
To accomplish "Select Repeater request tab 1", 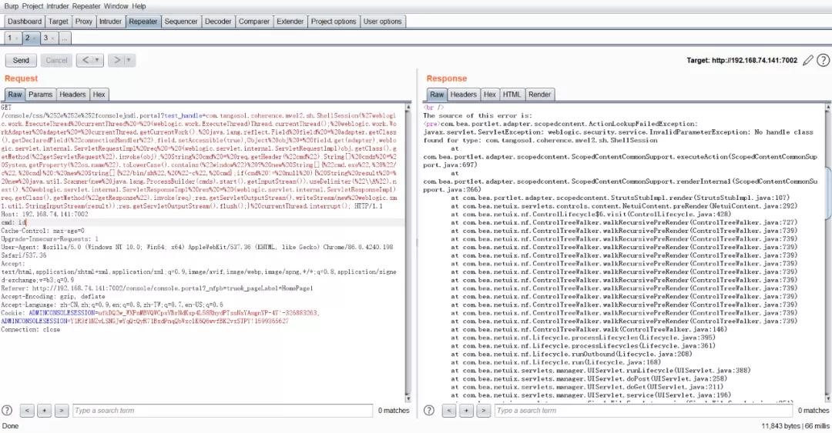I will coord(12,38).
